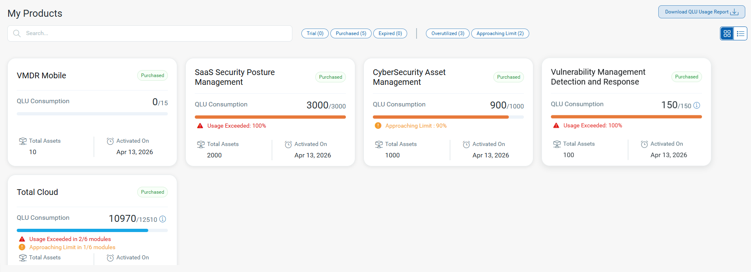Click the Total Assets icon on Total Cloud card

tap(23, 258)
